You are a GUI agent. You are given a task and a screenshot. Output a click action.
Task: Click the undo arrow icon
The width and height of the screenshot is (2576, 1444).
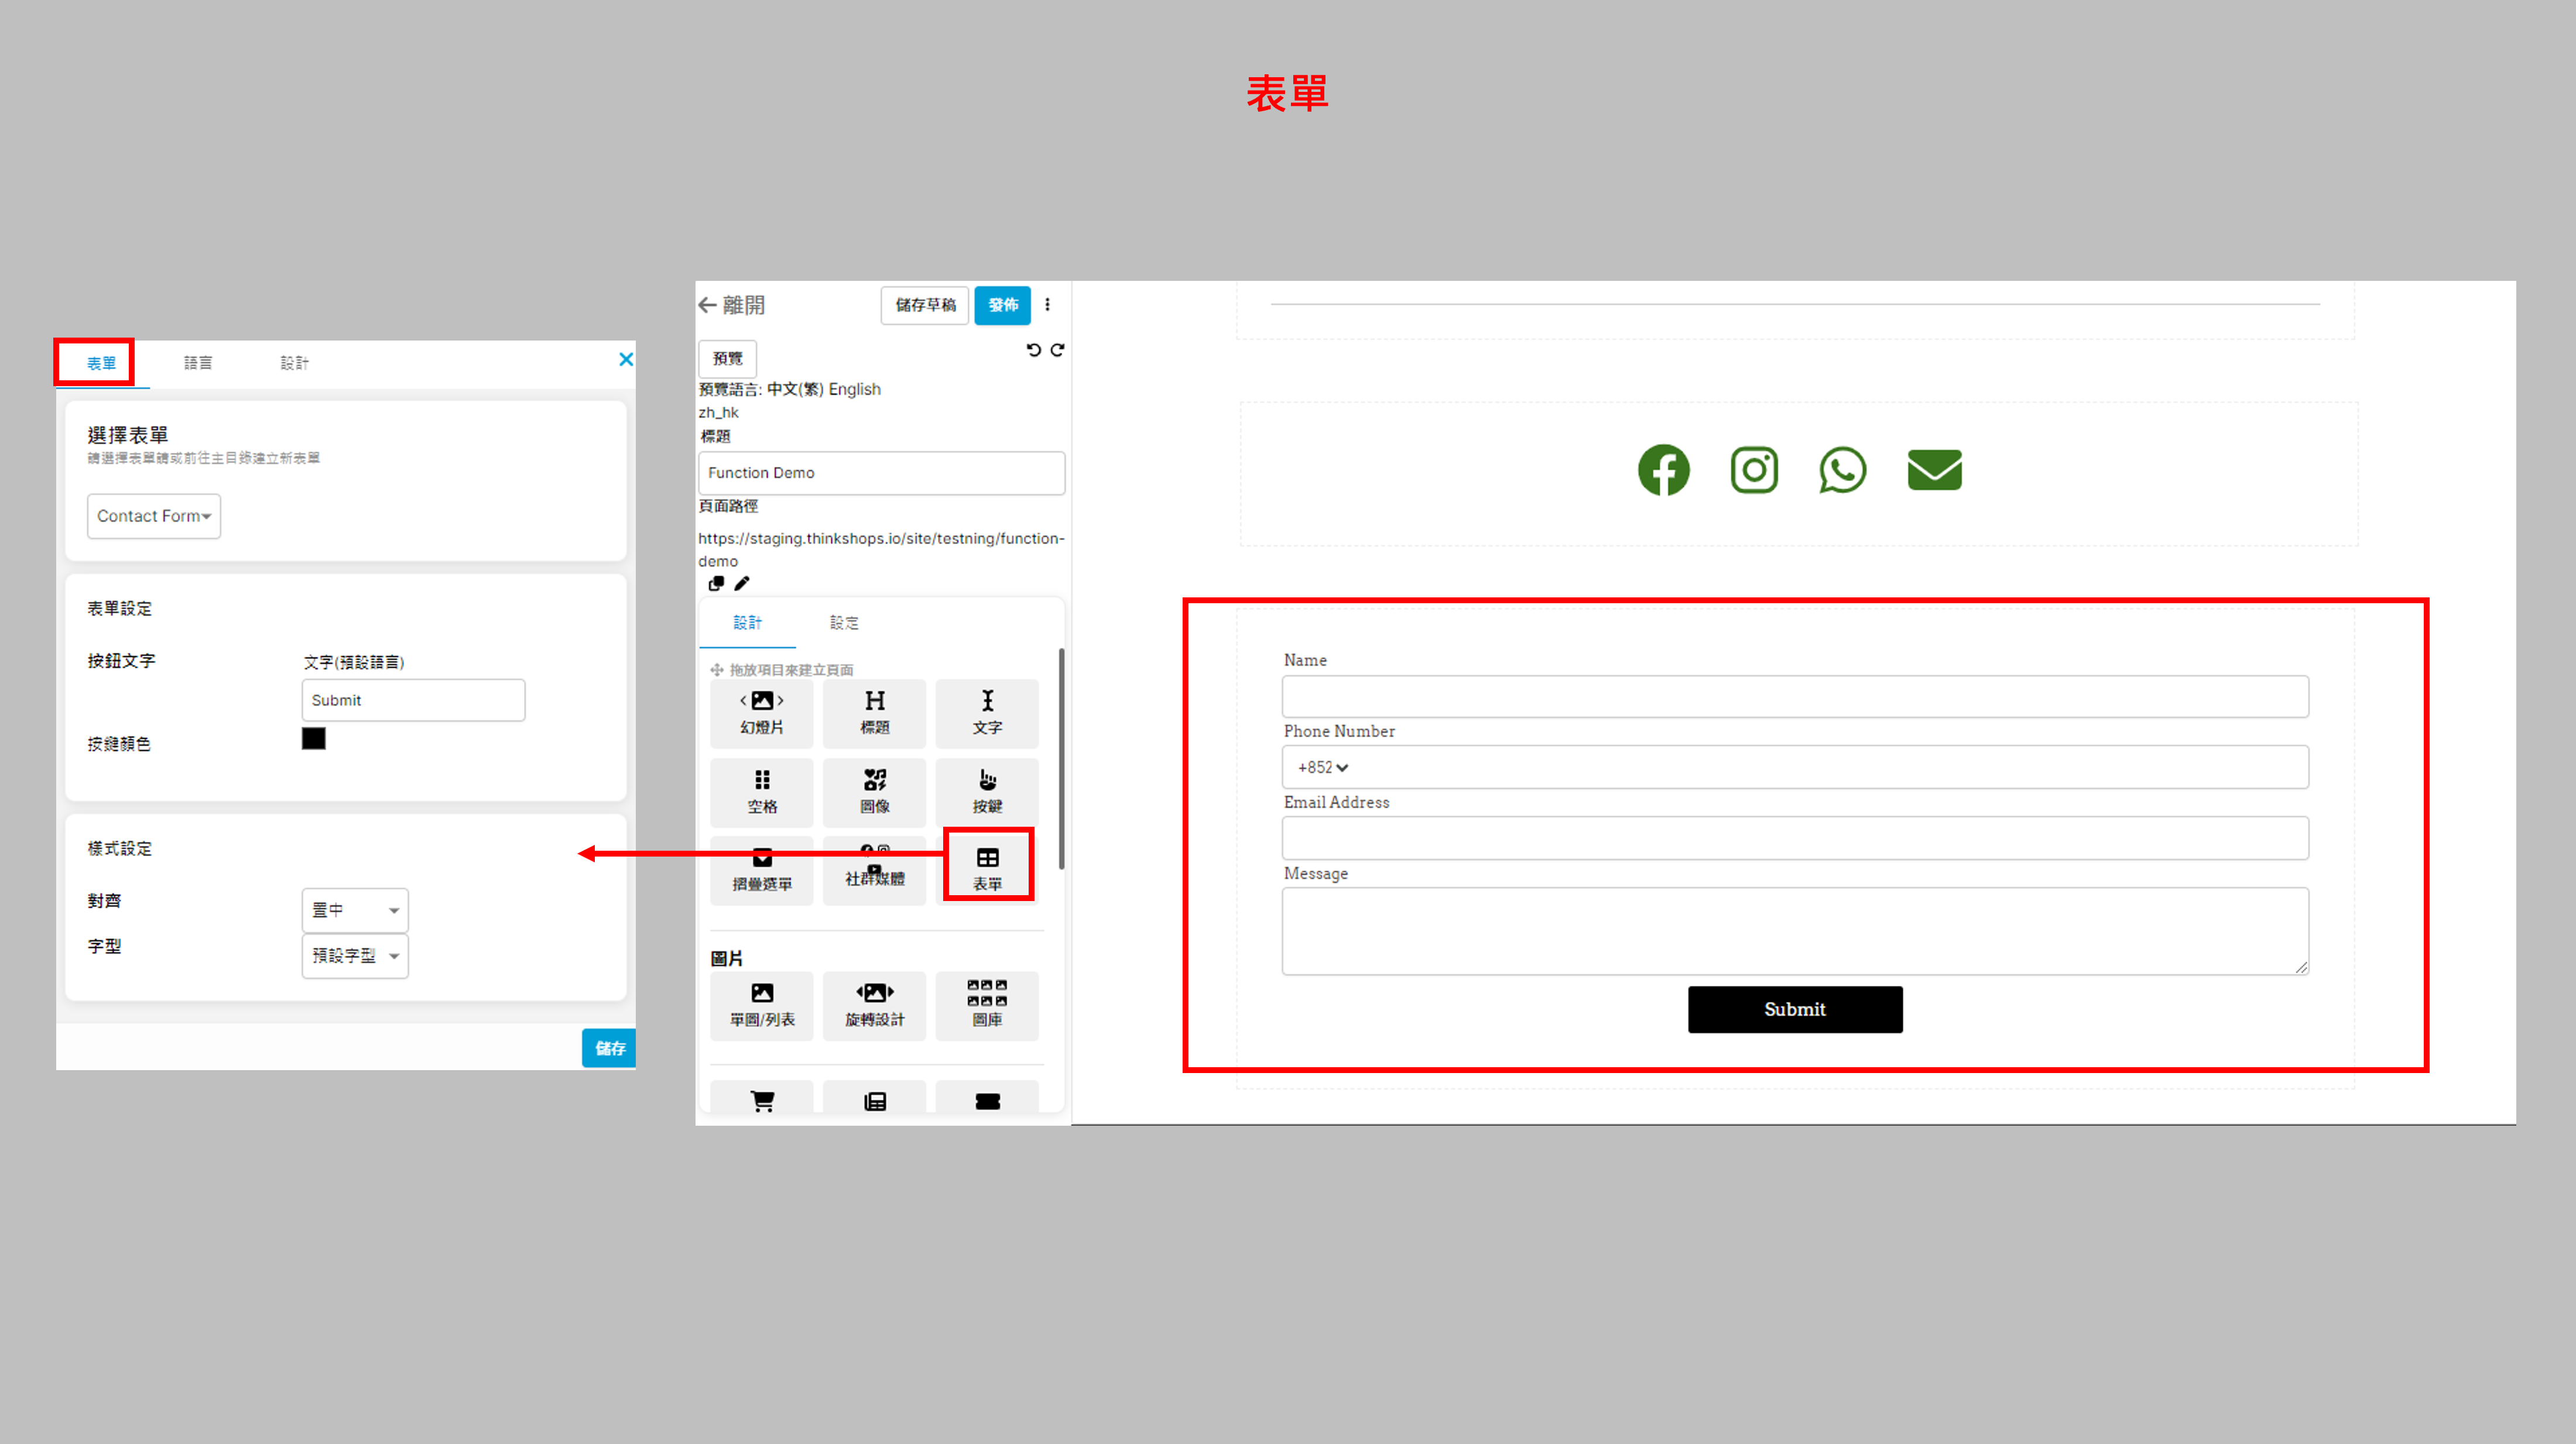[1033, 350]
